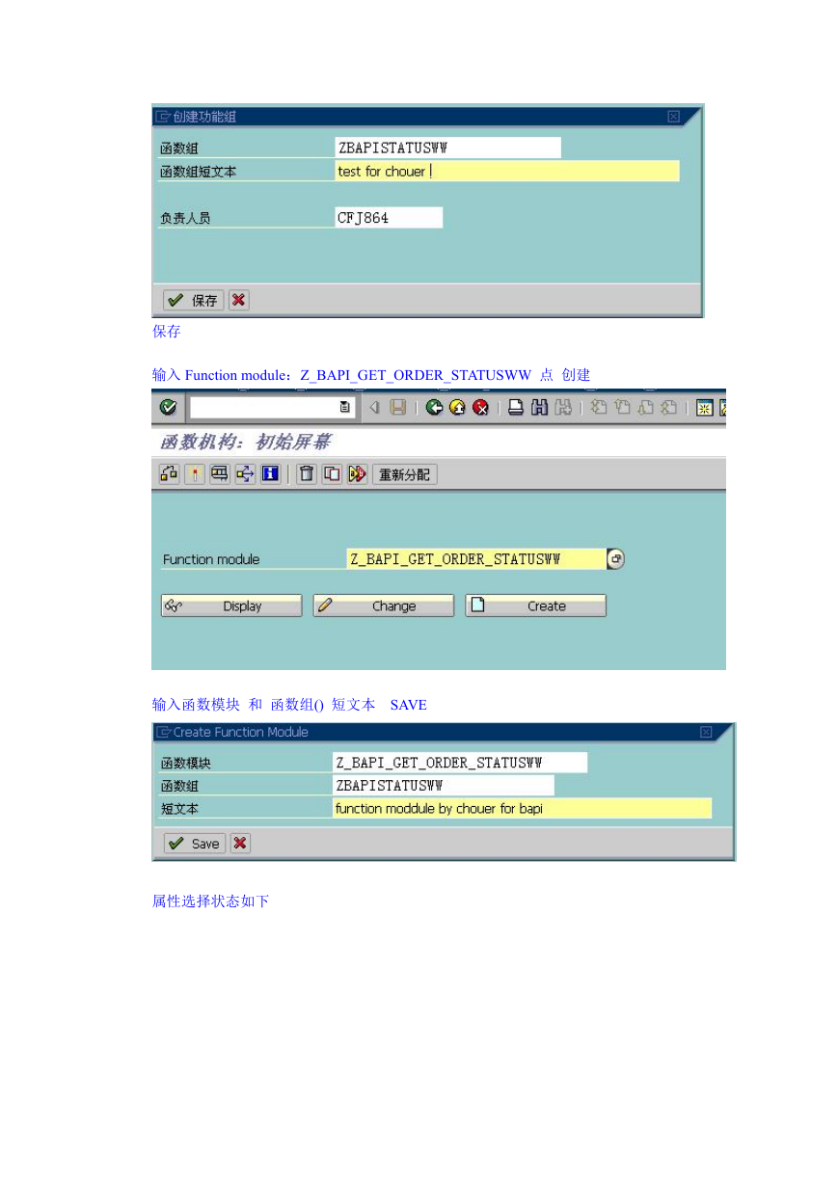This screenshot has width=838, height=1184.
Task: Click the 重新分配 button
Action: click(405, 473)
